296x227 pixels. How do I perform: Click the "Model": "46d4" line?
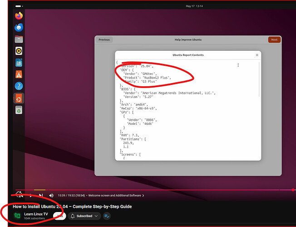pos(140,123)
